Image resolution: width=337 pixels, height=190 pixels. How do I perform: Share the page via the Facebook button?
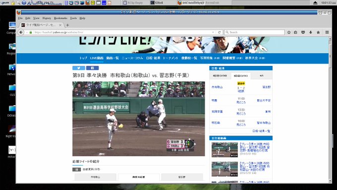(92, 68)
